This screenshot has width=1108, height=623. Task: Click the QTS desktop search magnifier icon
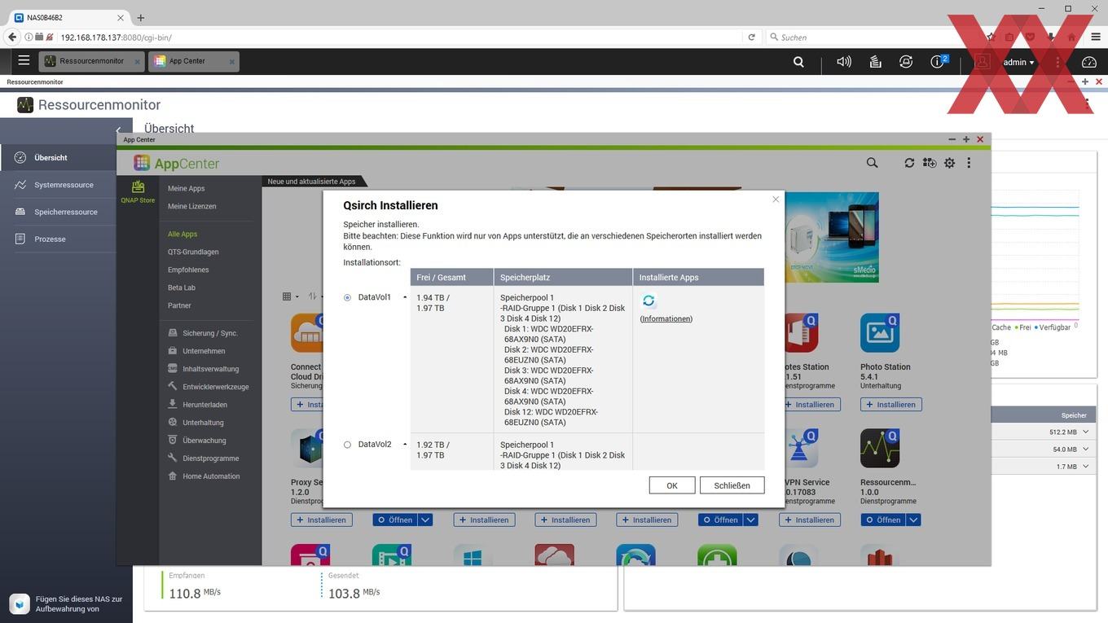[x=798, y=62]
